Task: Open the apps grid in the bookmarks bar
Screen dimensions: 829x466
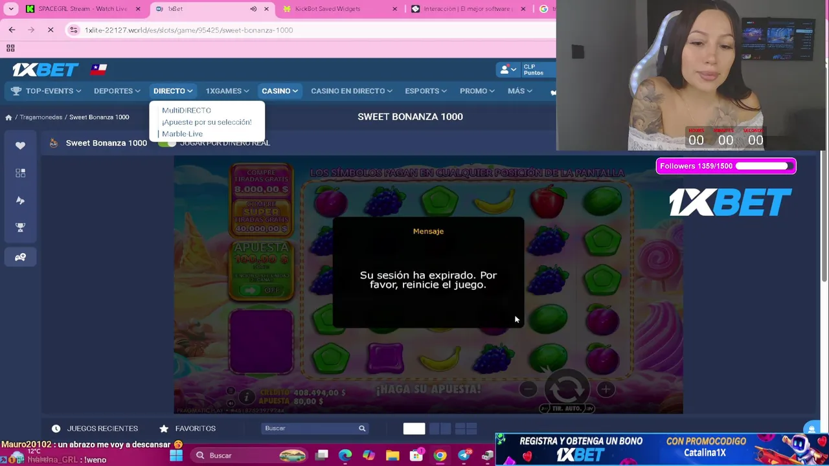Action: tap(10, 48)
